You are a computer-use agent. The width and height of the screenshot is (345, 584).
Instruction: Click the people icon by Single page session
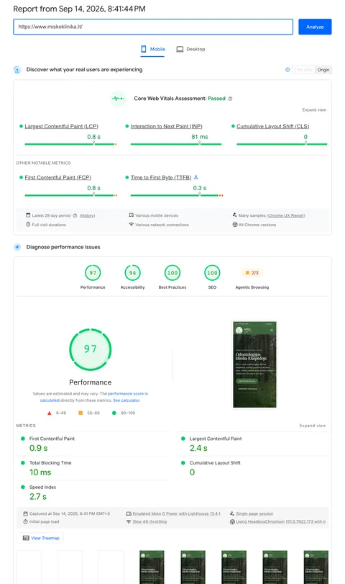pyautogui.click(x=232, y=513)
